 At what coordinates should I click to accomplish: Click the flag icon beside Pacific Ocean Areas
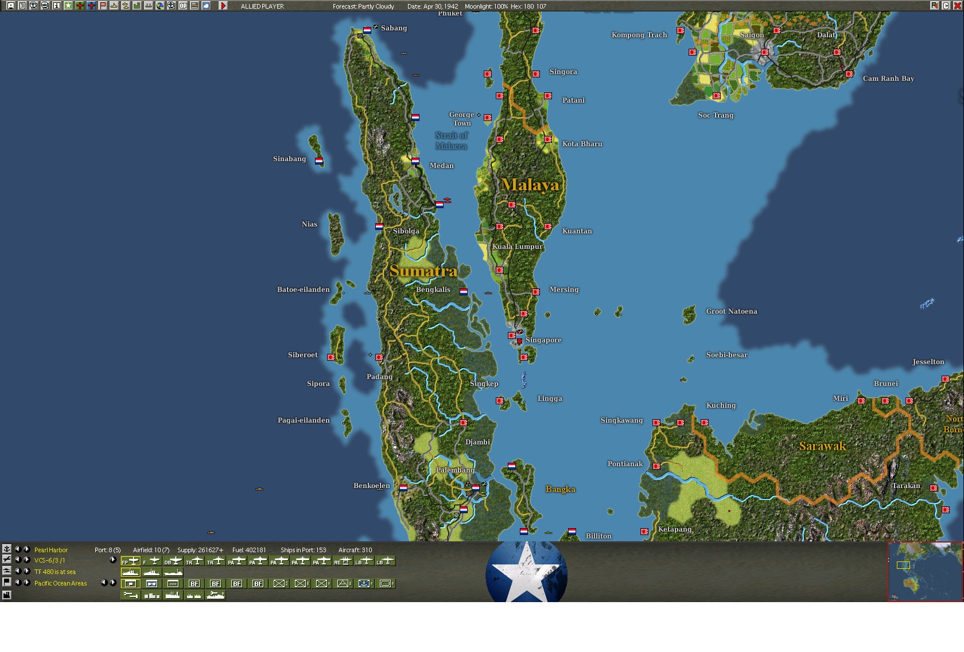pyautogui.click(x=7, y=582)
